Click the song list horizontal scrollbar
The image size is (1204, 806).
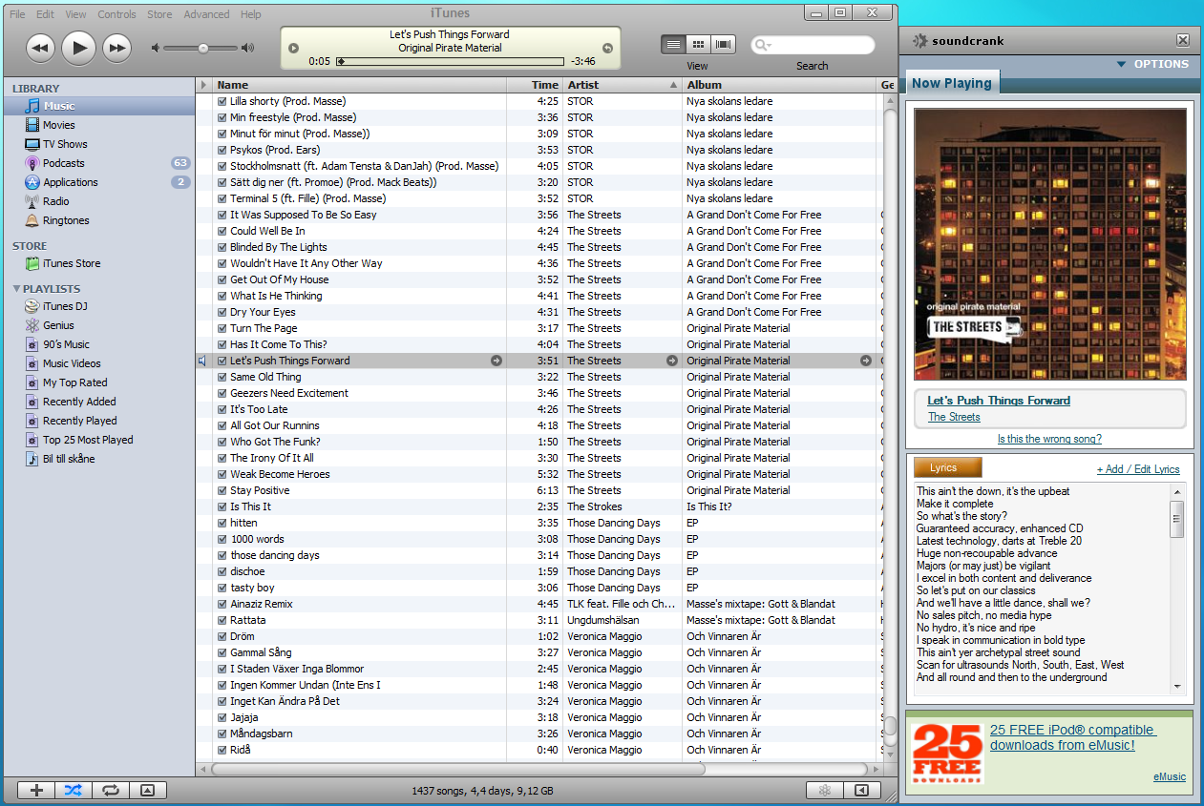point(458,769)
